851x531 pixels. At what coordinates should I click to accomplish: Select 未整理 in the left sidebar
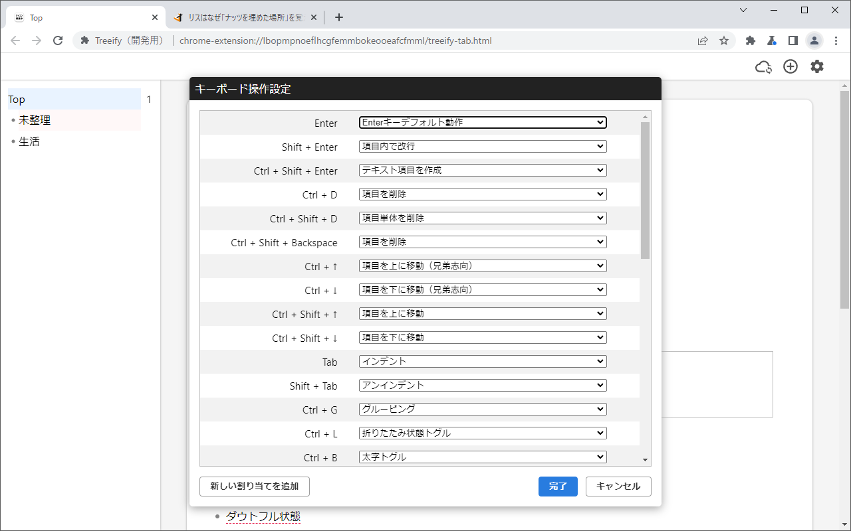[x=35, y=120]
